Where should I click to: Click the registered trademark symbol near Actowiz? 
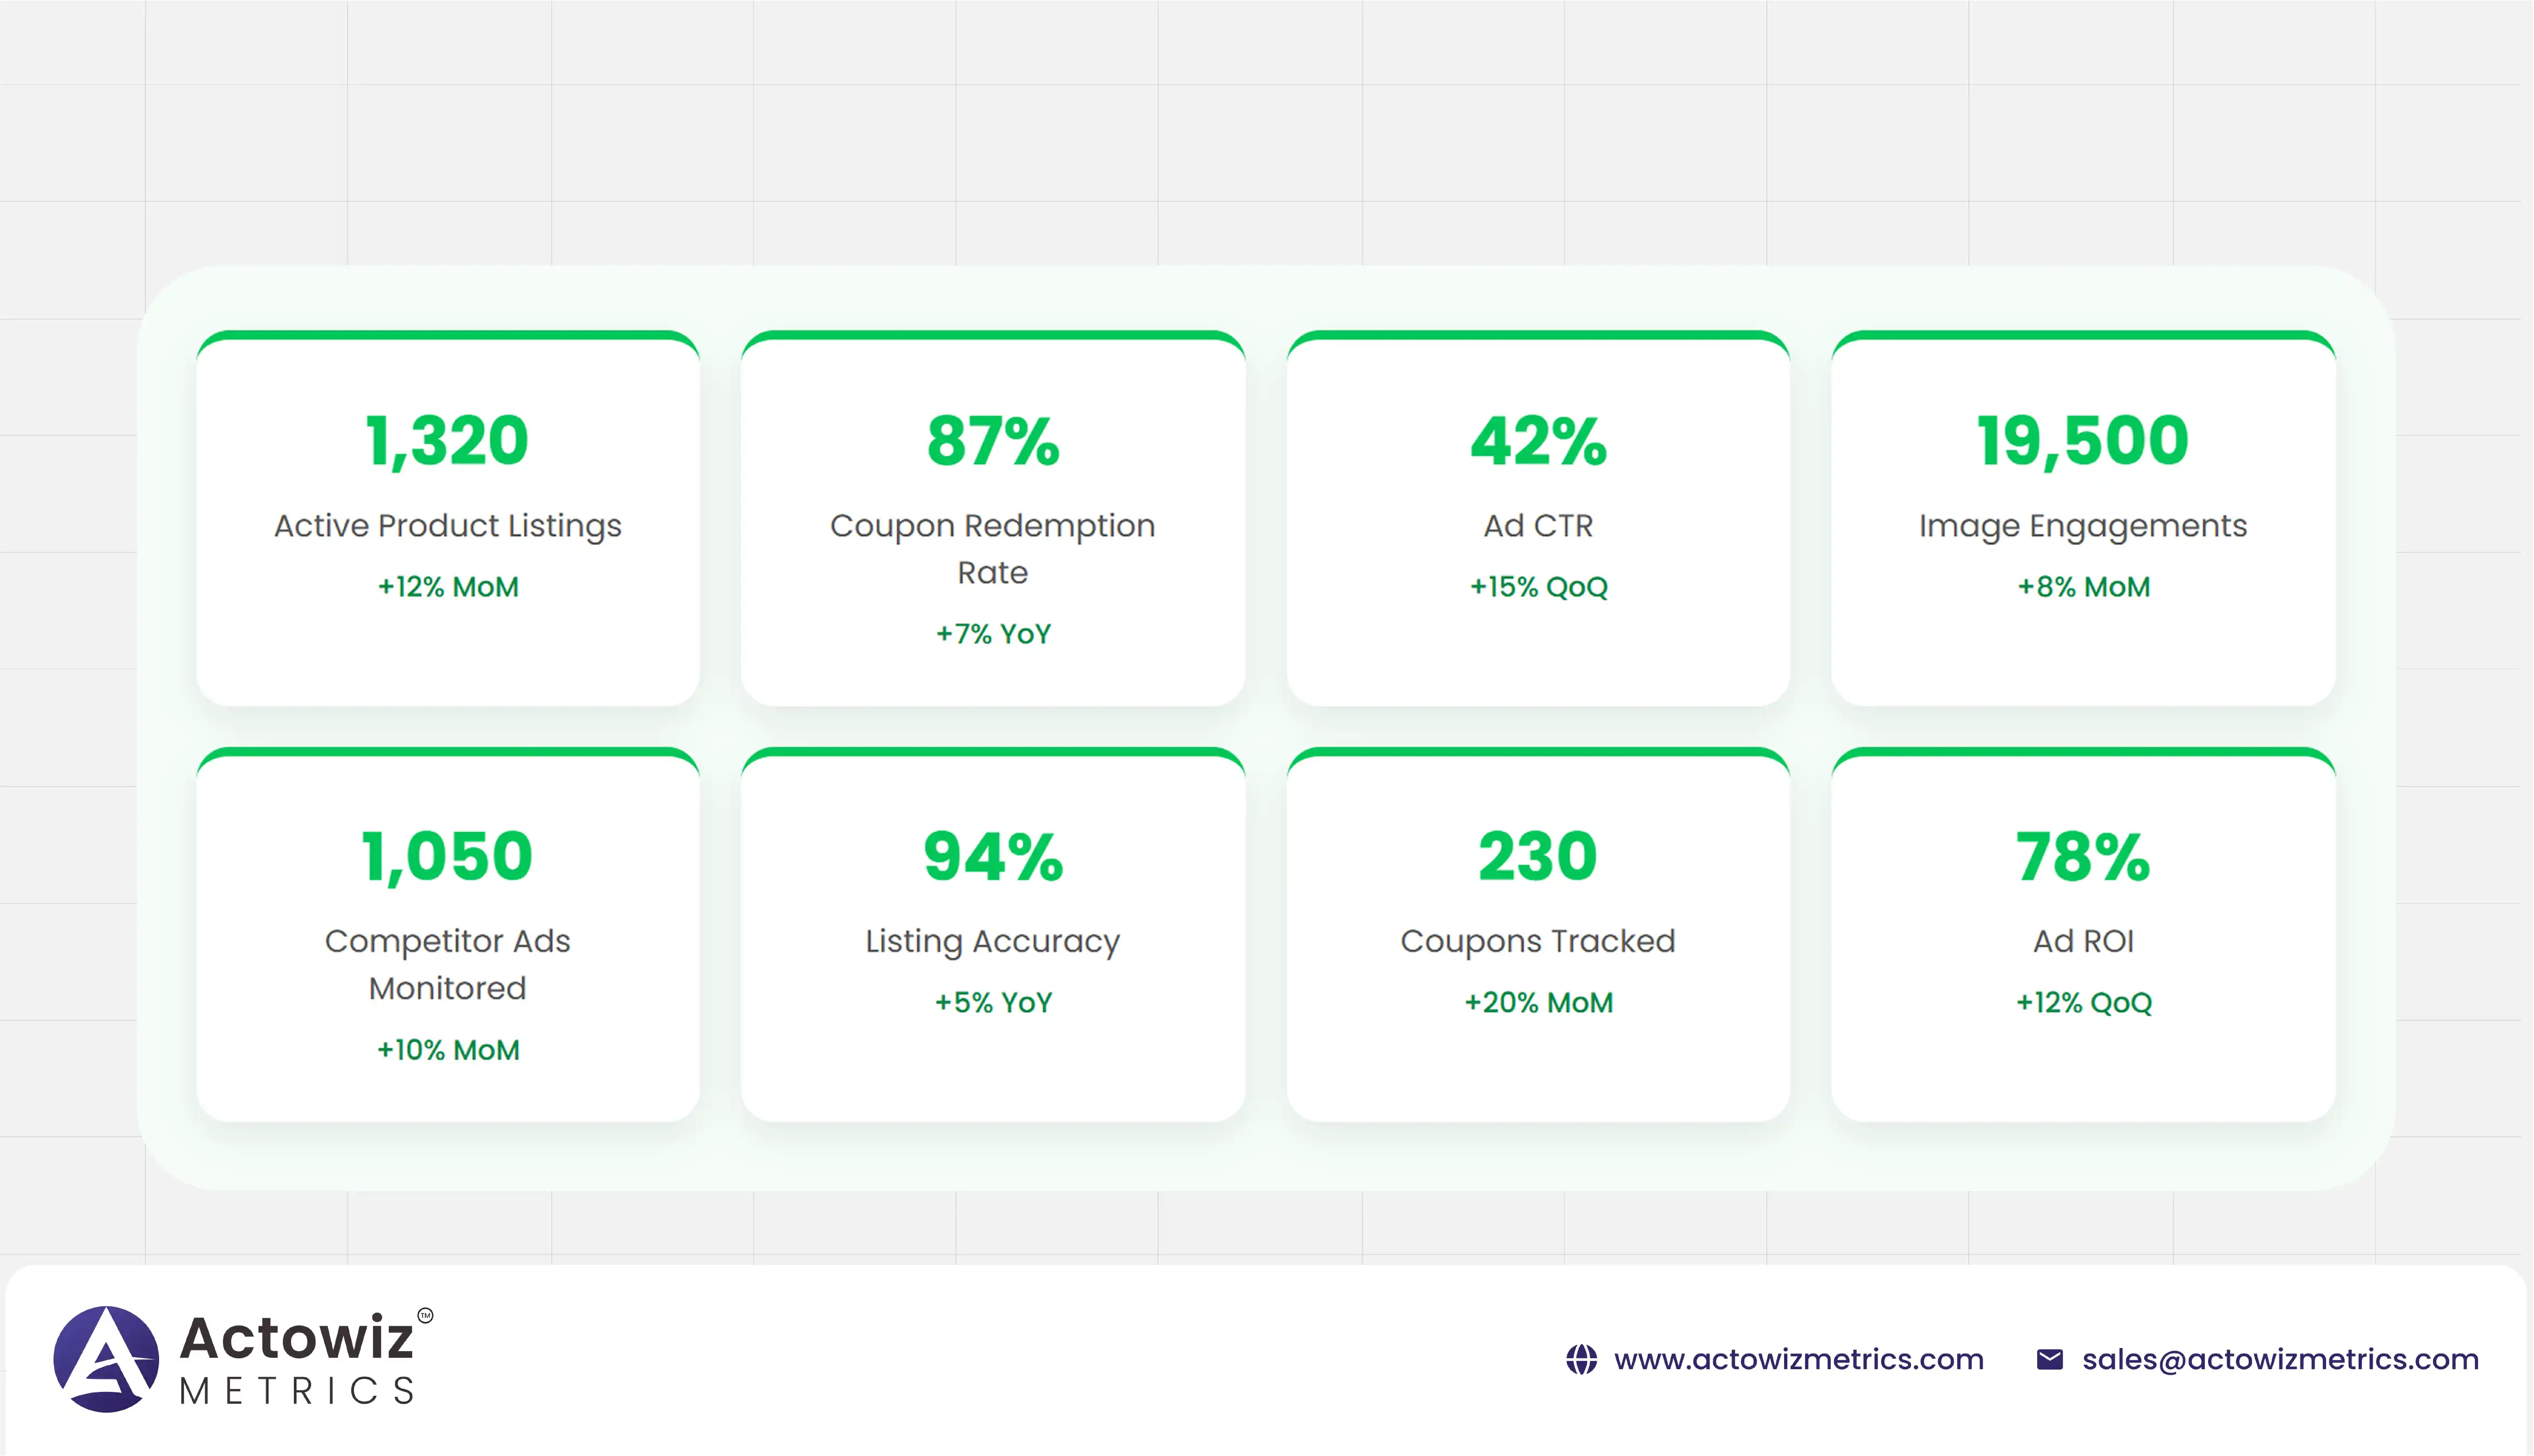click(x=425, y=1316)
